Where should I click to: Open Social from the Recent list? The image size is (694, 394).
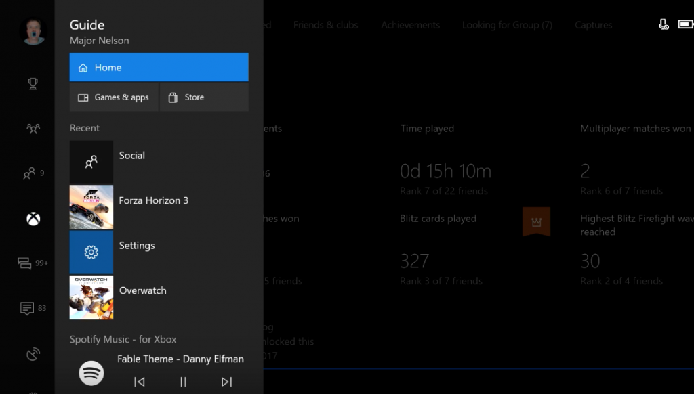click(159, 162)
